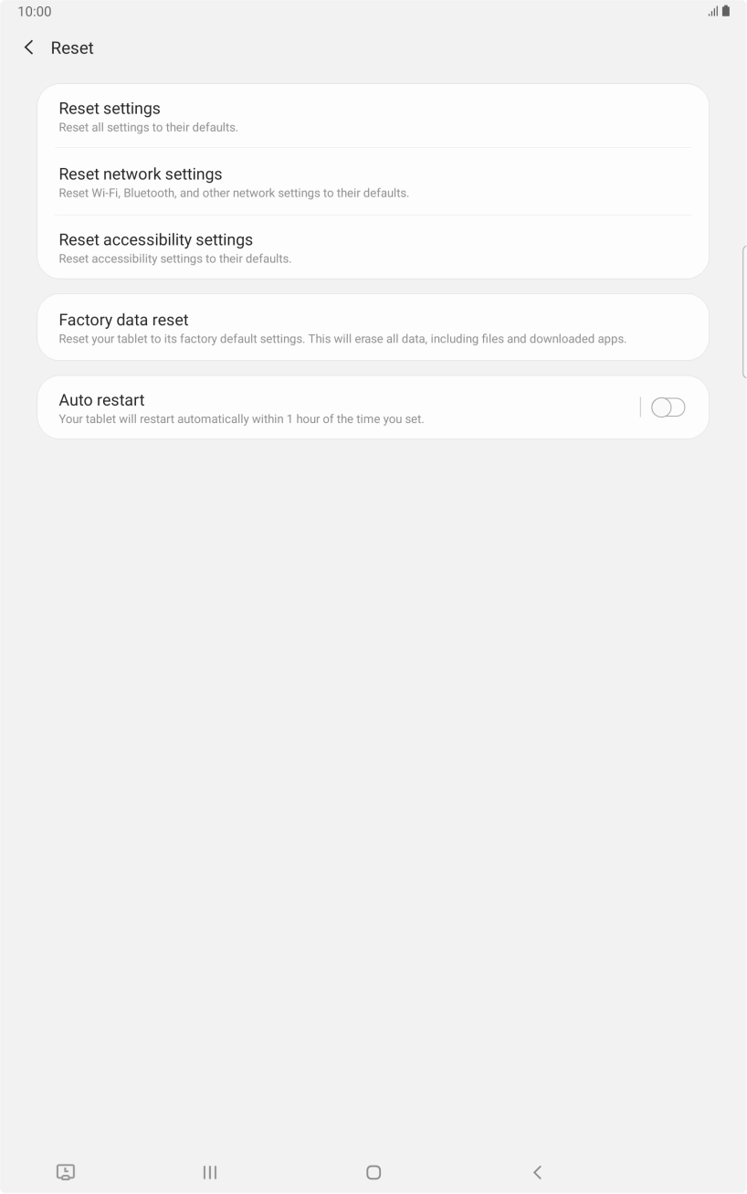Tap the Home button in navigation bar
This screenshot has width=747, height=1194.
pos(373,1172)
